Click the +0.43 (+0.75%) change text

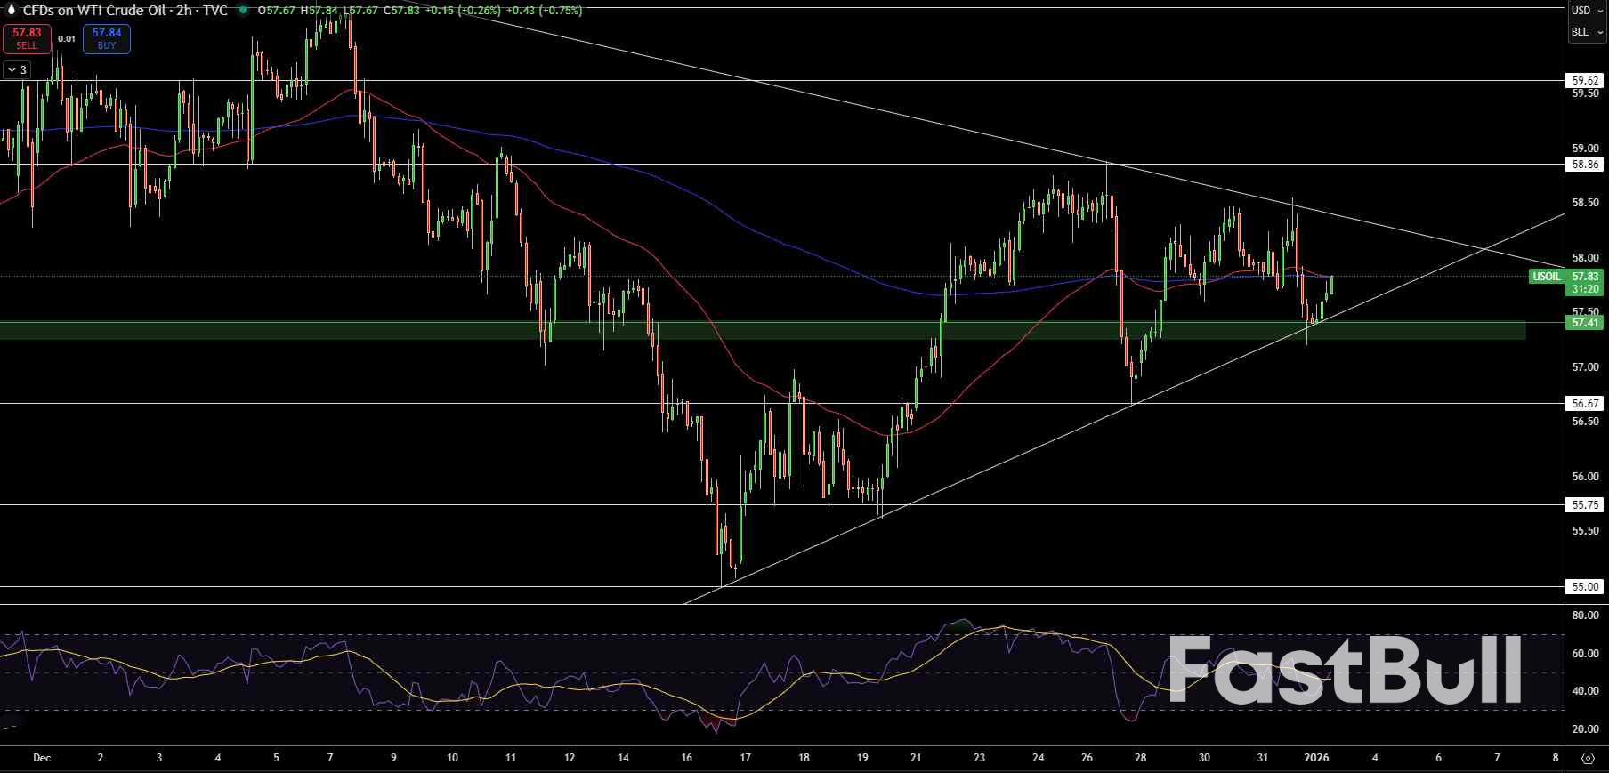point(545,11)
